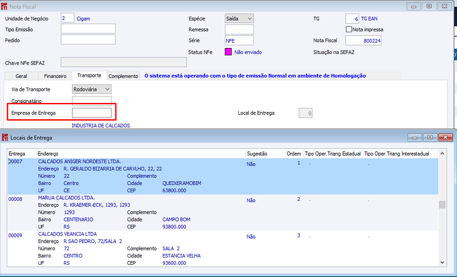Select delivery location 00008 Marua Calcados
The image size is (457, 277).
[222, 212]
